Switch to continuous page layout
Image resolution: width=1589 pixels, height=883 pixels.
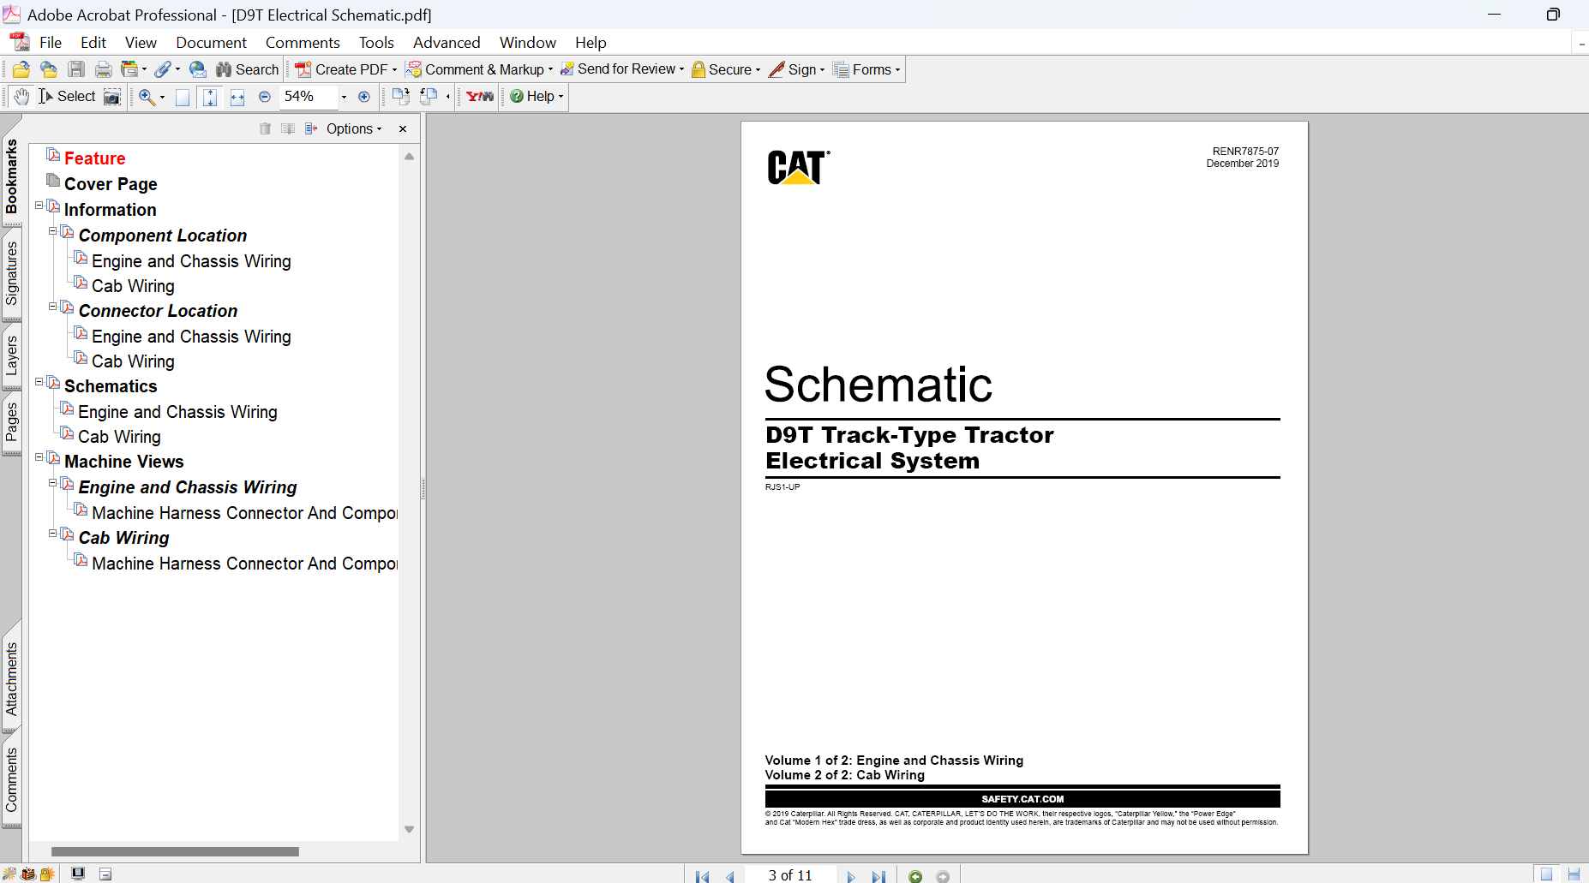tap(1574, 874)
